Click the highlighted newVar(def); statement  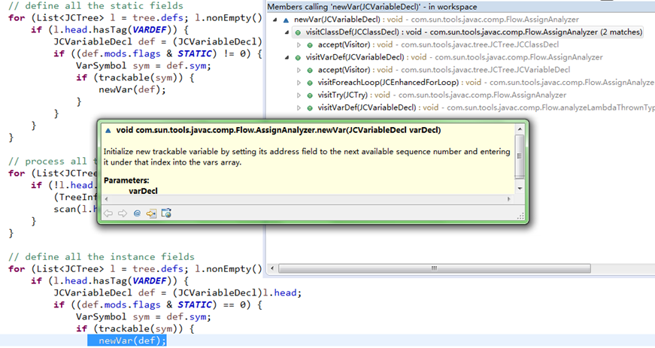click(x=127, y=340)
